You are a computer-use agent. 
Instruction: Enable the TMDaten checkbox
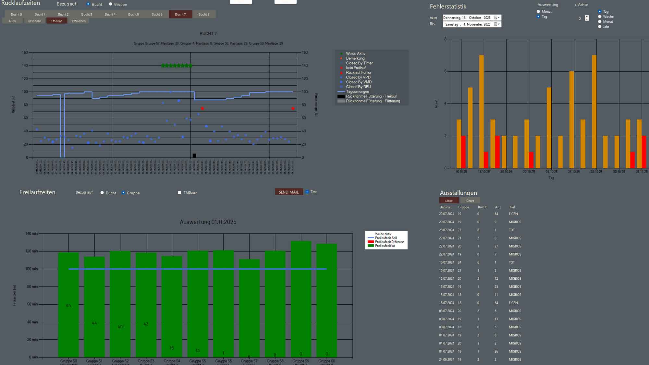point(179,193)
